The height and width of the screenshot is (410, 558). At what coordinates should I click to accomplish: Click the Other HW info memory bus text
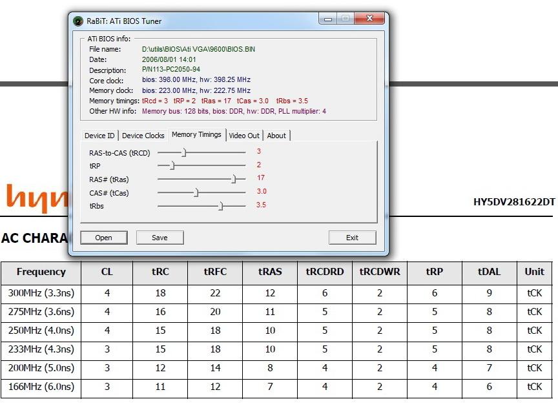234,111
